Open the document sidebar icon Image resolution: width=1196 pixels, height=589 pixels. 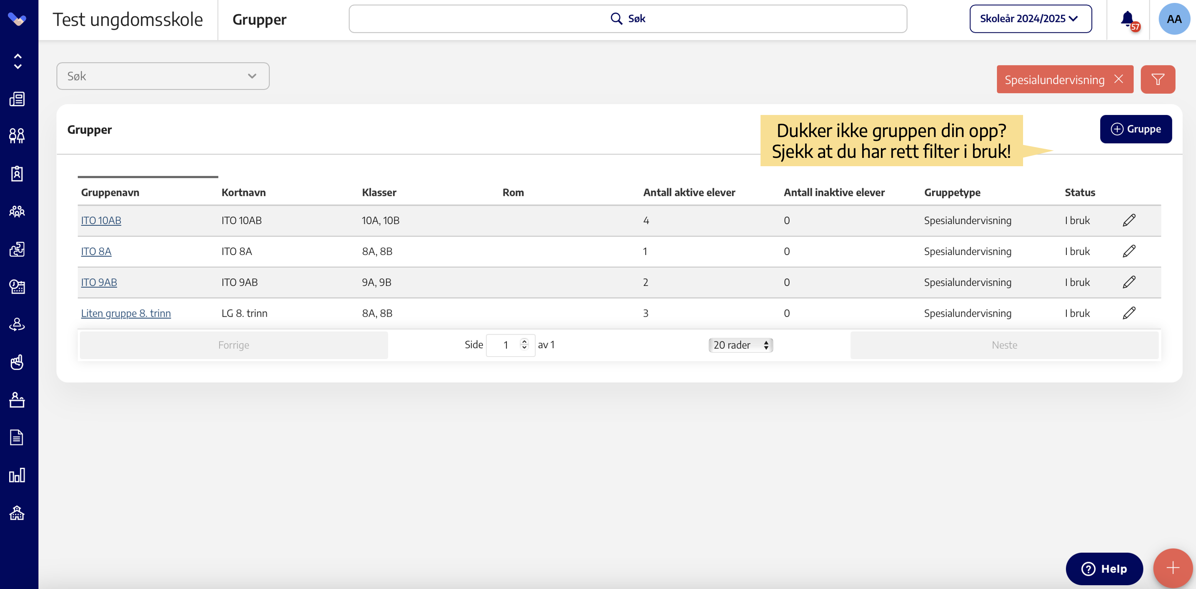[17, 437]
